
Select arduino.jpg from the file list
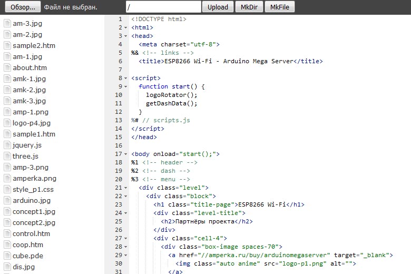coord(32,200)
